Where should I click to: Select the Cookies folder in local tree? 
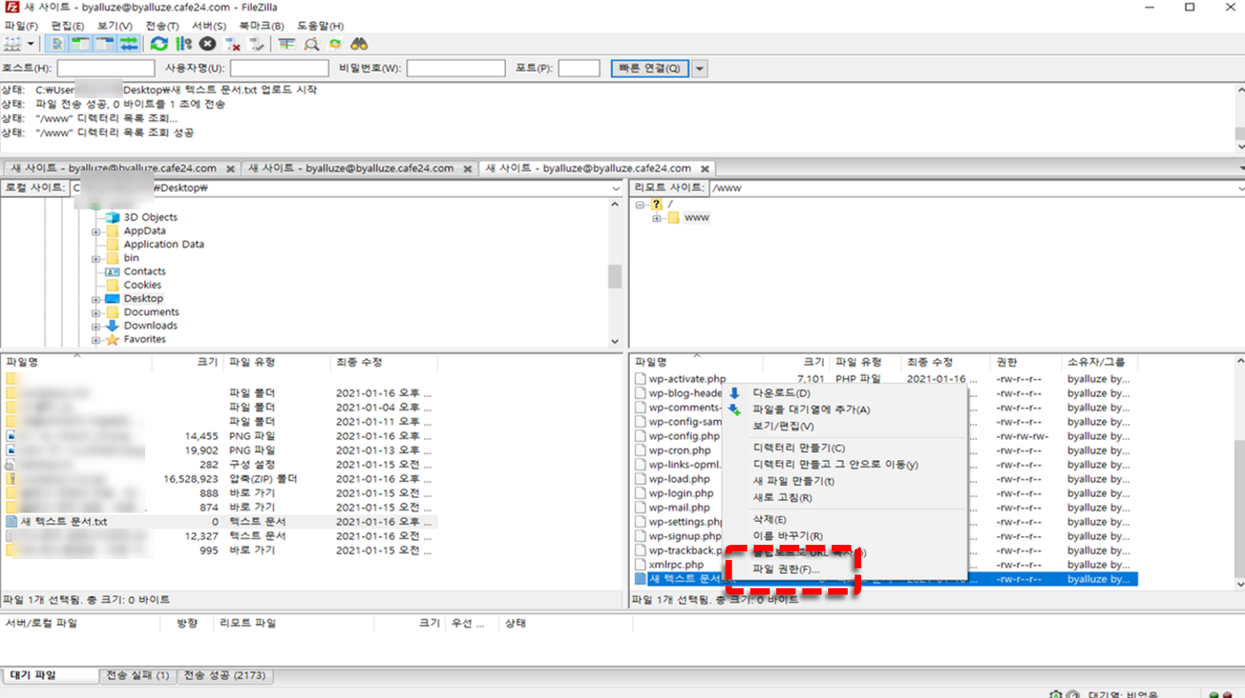tap(142, 285)
